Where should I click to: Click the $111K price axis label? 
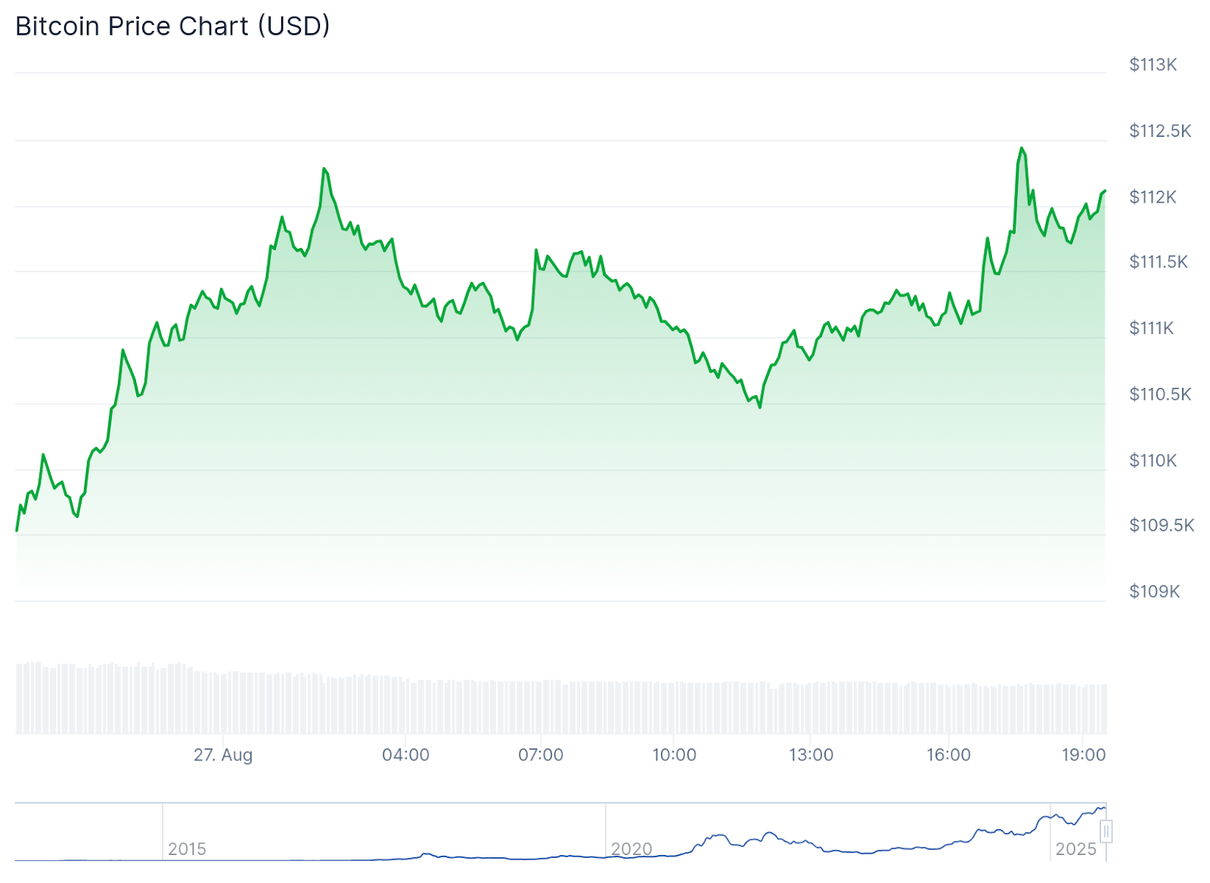coord(1151,328)
